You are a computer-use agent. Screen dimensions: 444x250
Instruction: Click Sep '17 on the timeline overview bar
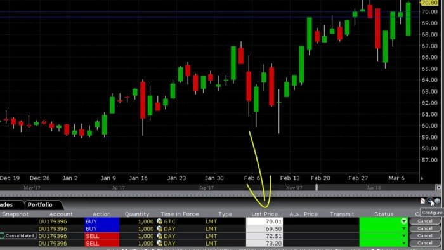[206, 188]
